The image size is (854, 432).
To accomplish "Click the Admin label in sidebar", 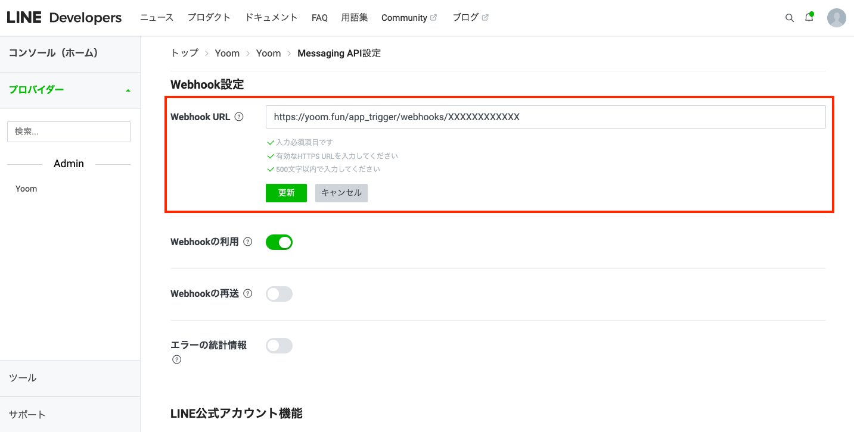I will coord(69,164).
